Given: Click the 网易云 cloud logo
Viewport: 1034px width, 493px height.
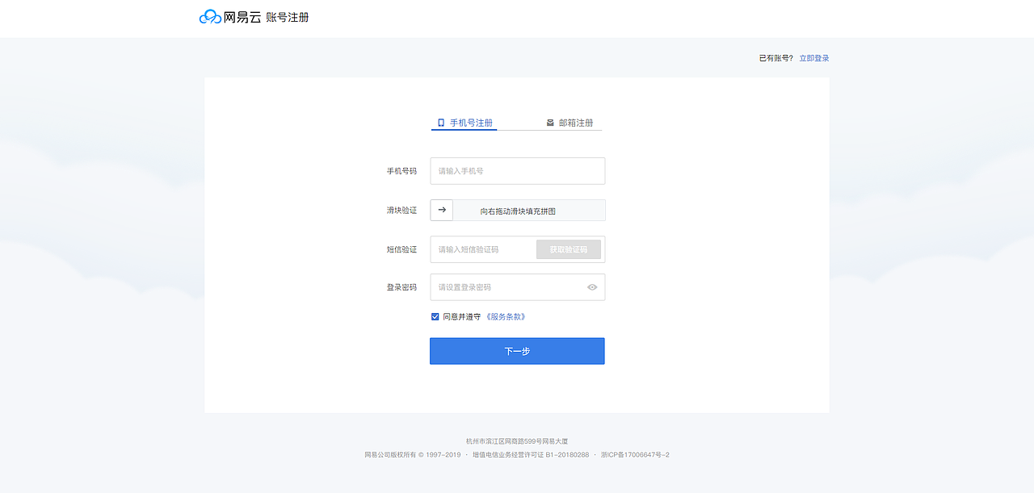Looking at the screenshot, I should pyautogui.click(x=230, y=17).
